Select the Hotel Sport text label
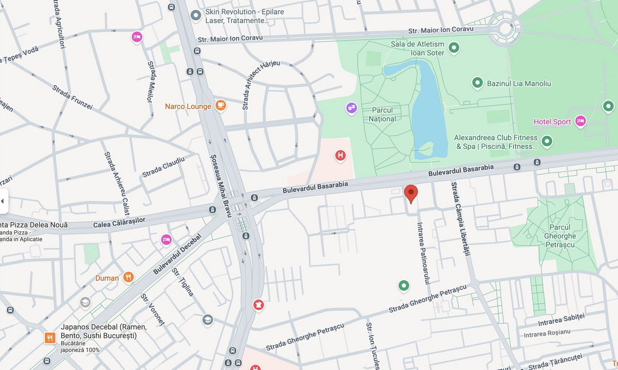This screenshot has width=618, height=370. pos(552,122)
